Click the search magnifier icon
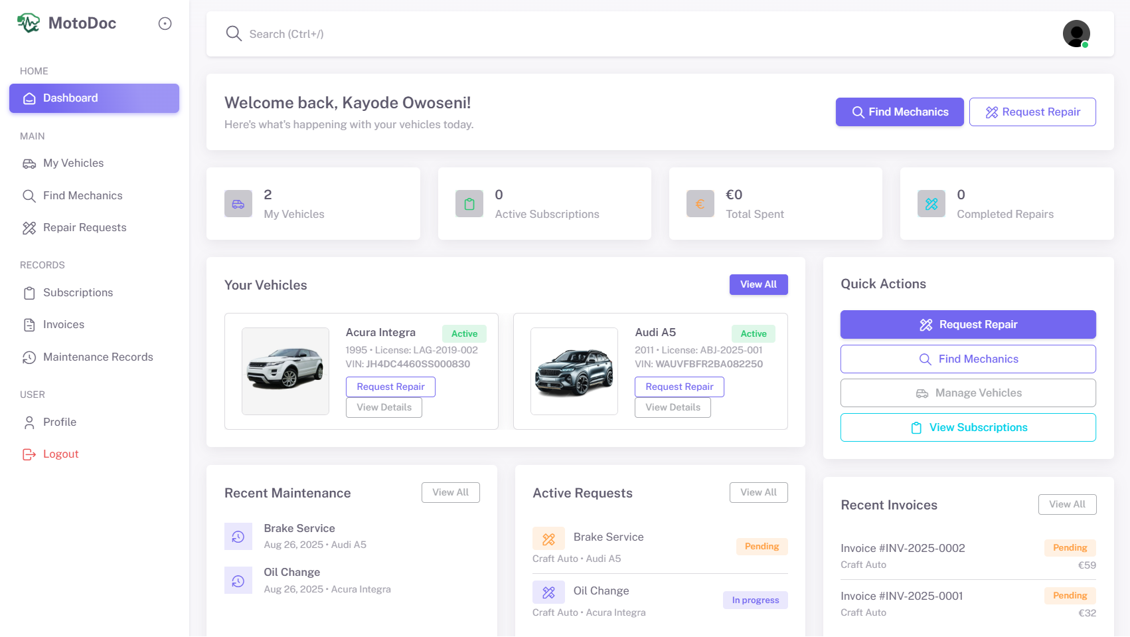Image resolution: width=1130 pixels, height=637 pixels. click(233, 34)
